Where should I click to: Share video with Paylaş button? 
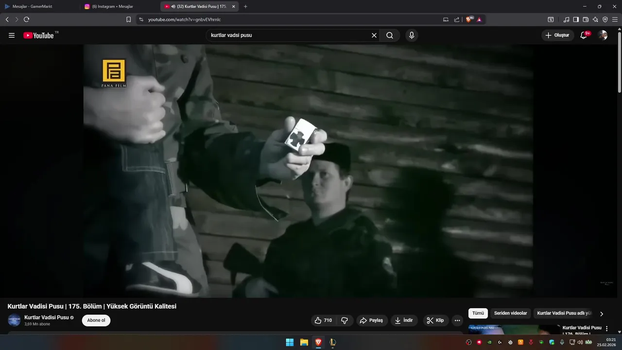[x=372, y=320]
